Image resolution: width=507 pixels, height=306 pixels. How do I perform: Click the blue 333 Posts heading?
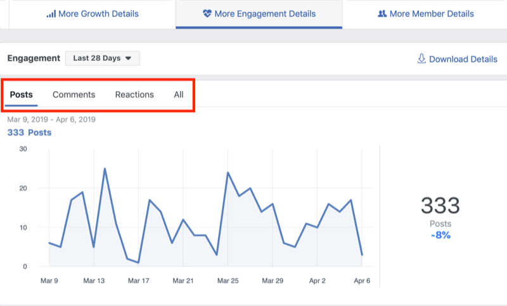pos(29,133)
